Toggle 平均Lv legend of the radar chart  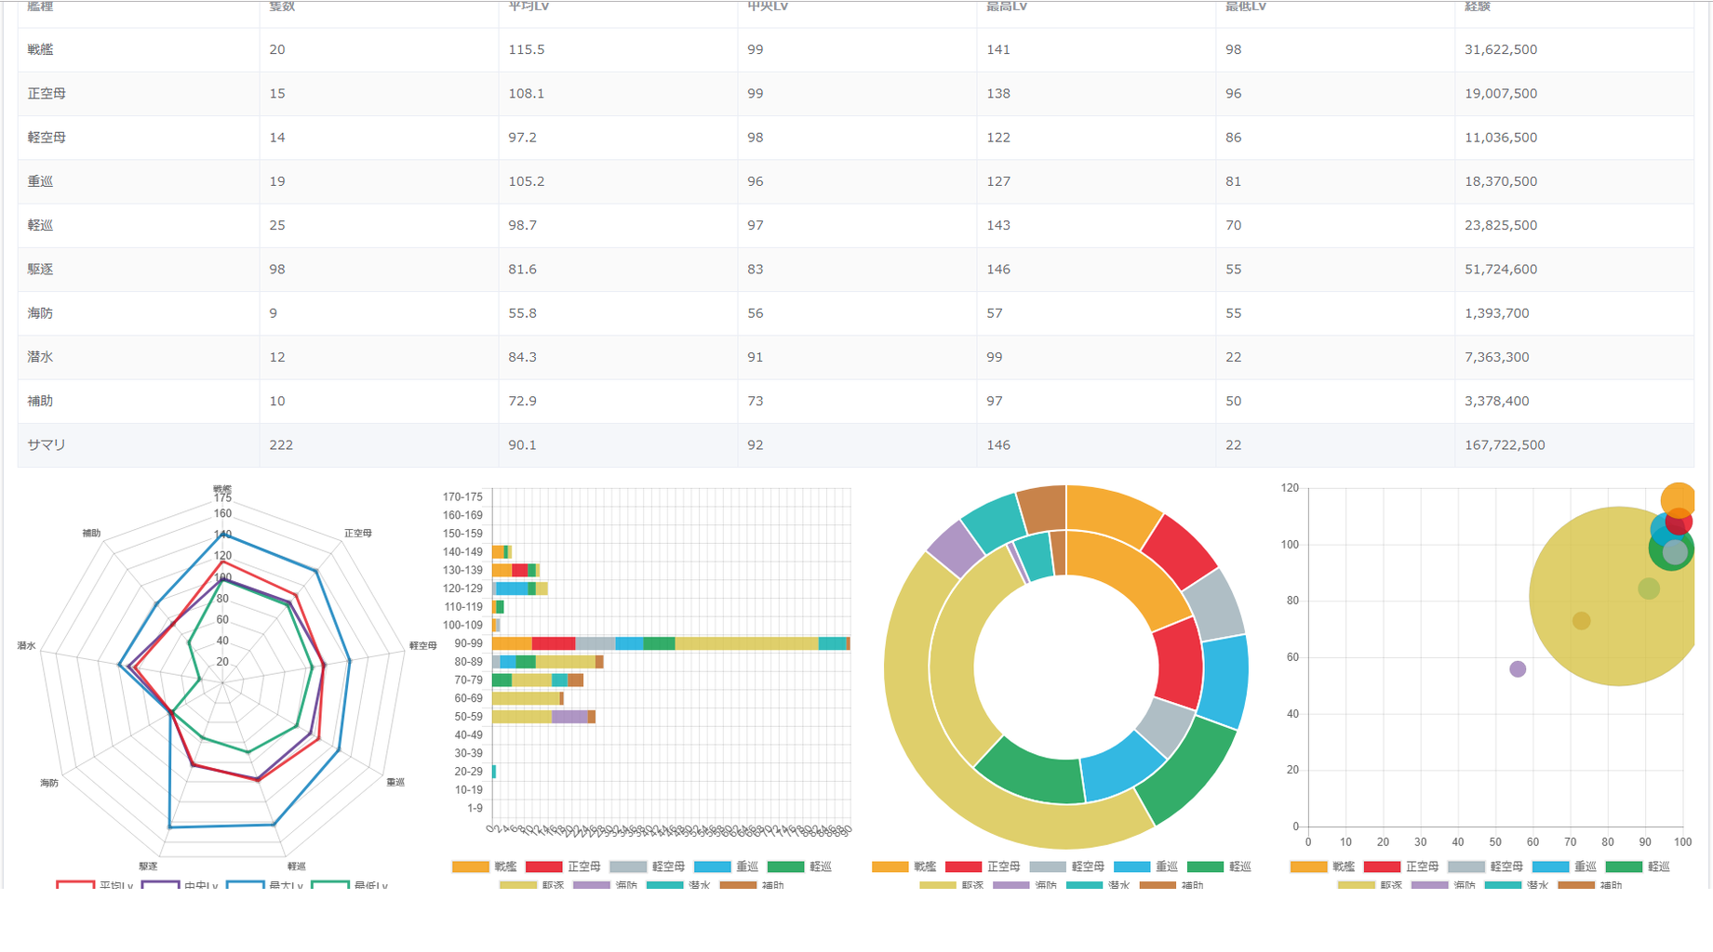coord(95,884)
